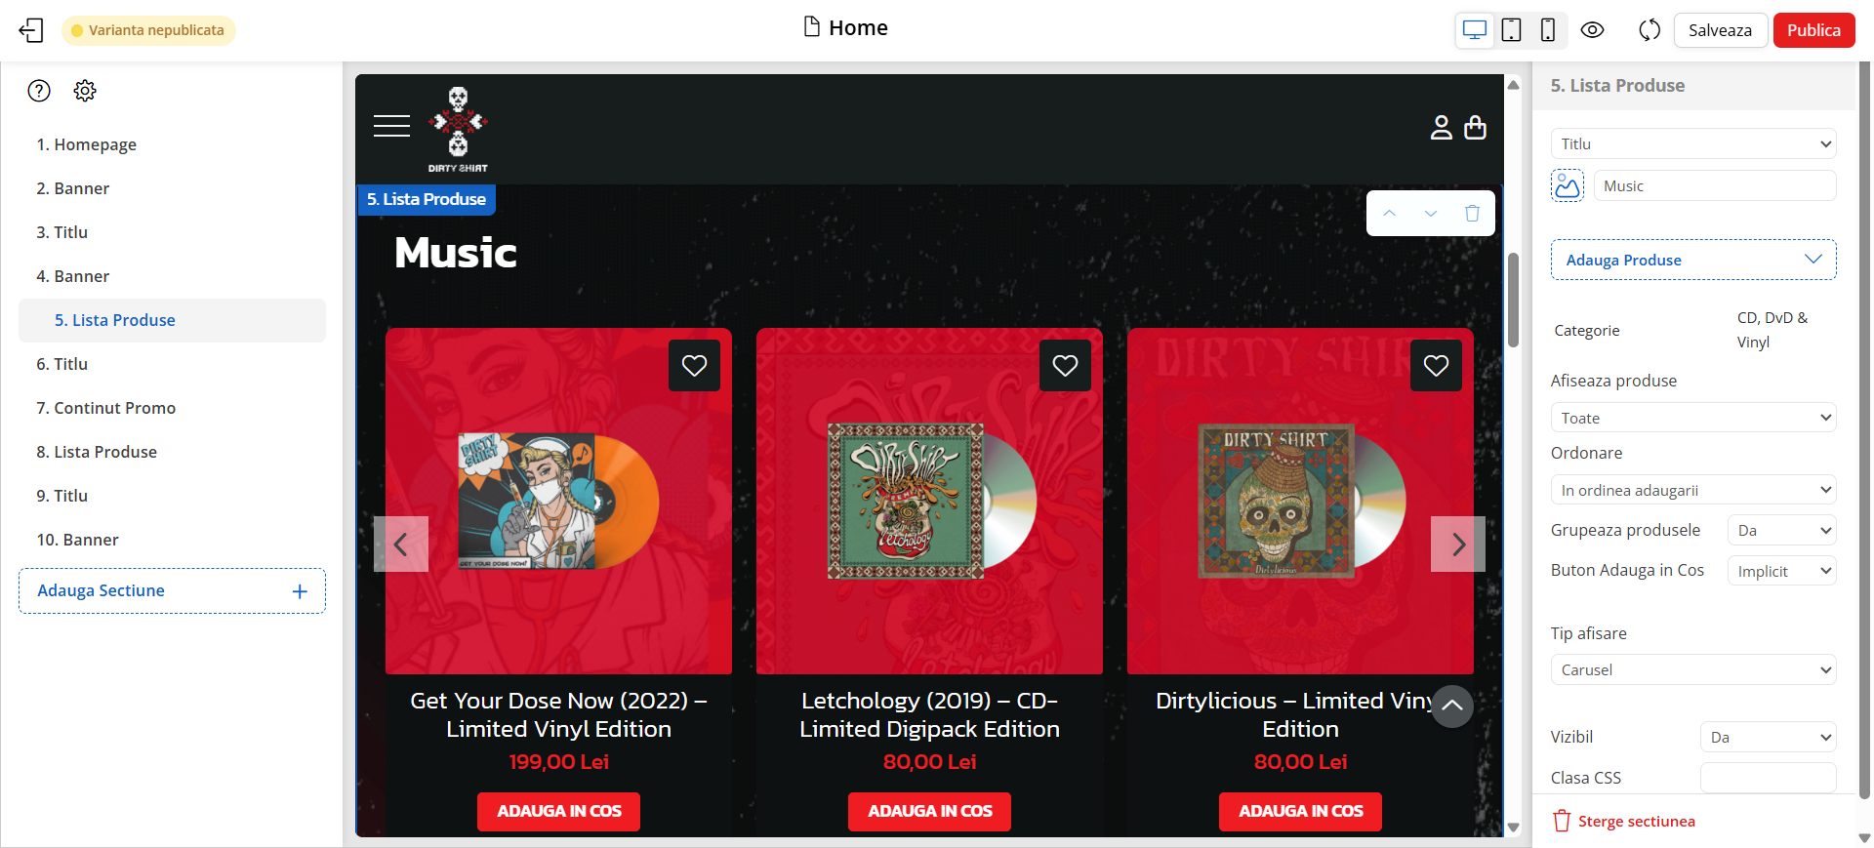Open the Ordonare dropdown
Image resolution: width=1874 pixels, height=848 pixels.
pyautogui.click(x=1693, y=490)
